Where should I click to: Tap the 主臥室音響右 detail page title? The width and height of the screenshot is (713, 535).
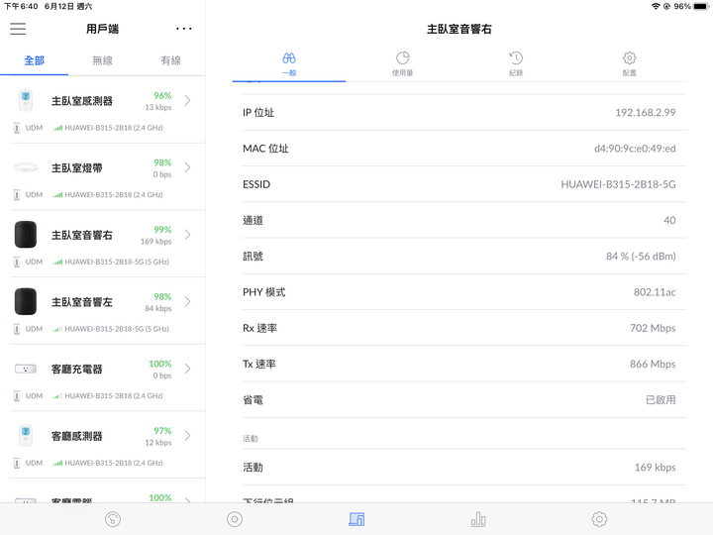click(x=459, y=29)
